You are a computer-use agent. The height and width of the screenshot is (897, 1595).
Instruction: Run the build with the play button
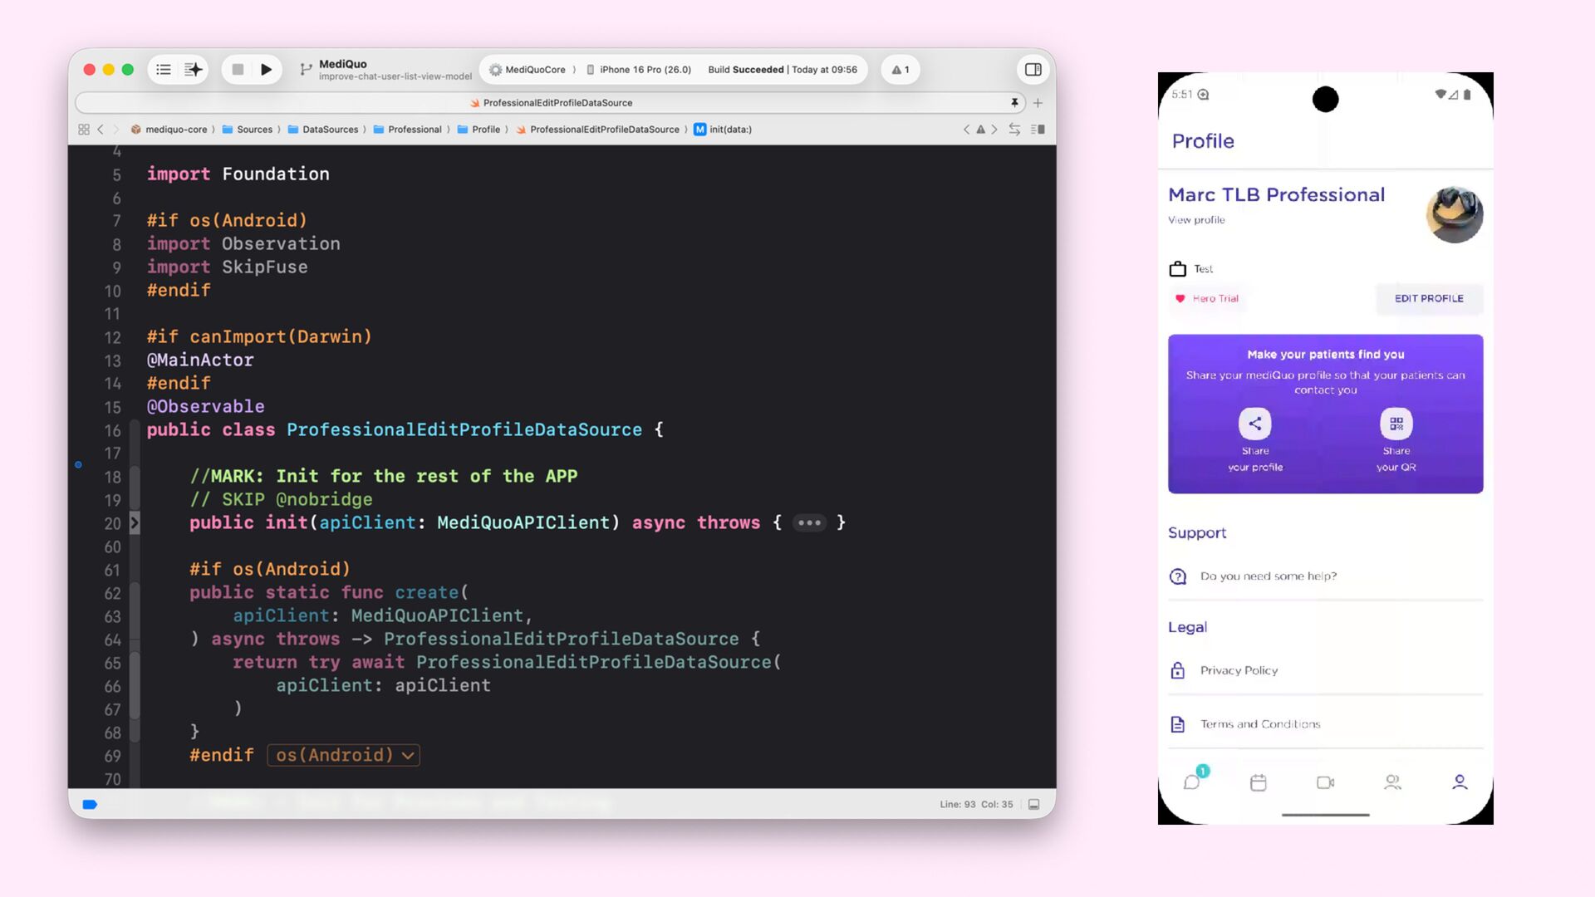coord(266,70)
